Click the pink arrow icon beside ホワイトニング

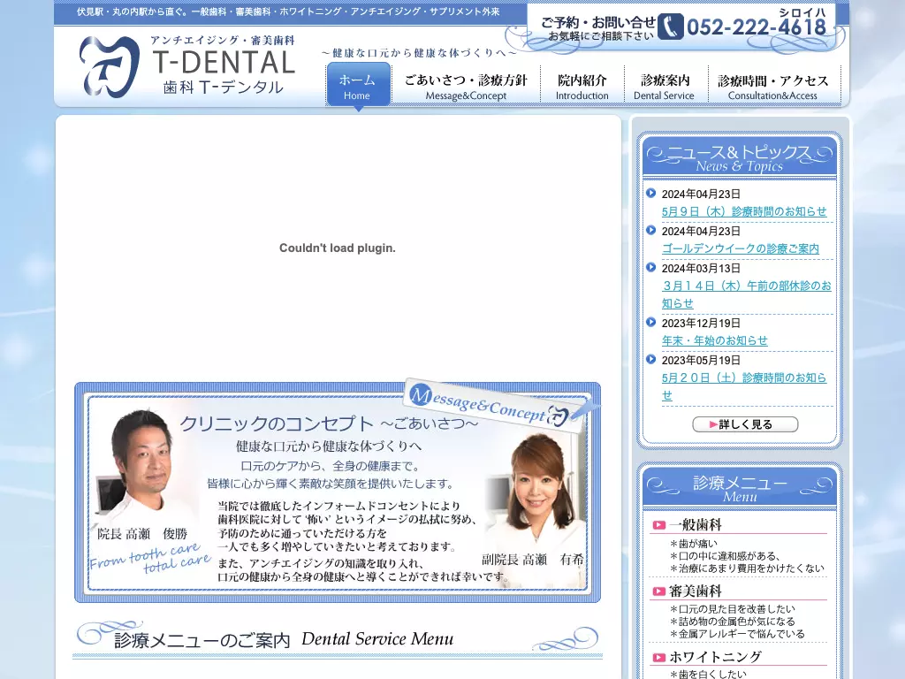659,657
